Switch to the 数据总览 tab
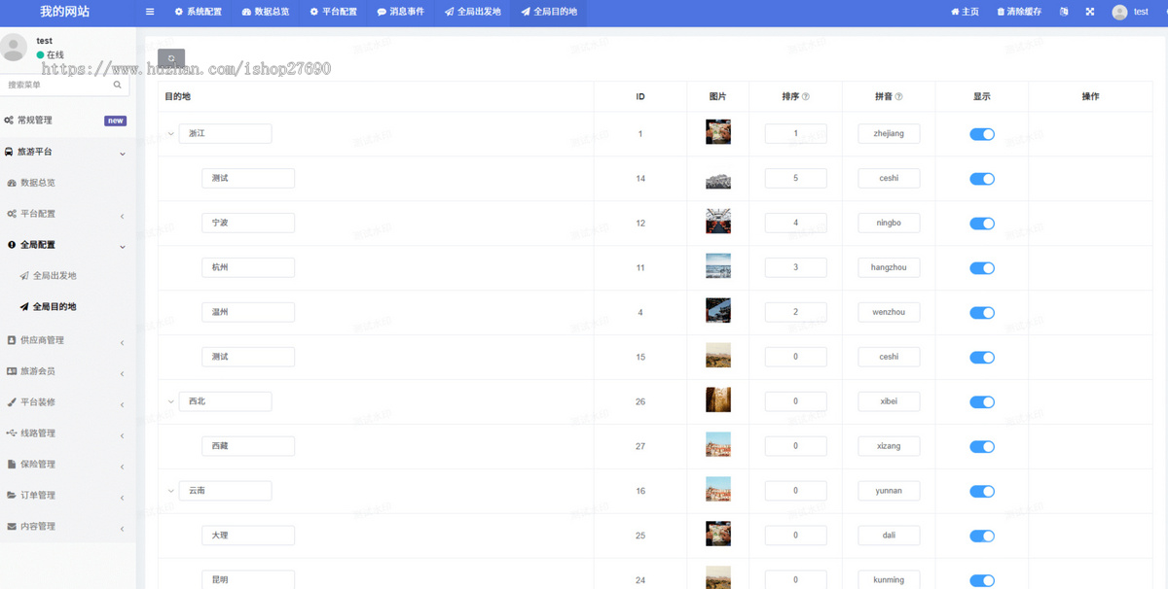Image resolution: width=1168 pixels, height=589 pixels. tap(266, 12)
